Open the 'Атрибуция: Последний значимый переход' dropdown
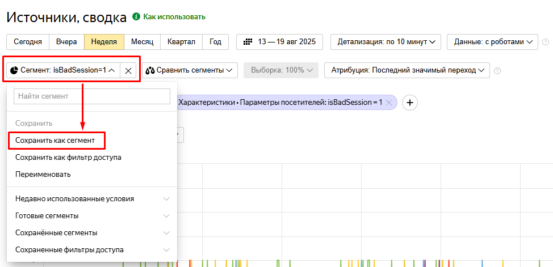Viewport: 553px width, 267px height. (x=407, y=70)
